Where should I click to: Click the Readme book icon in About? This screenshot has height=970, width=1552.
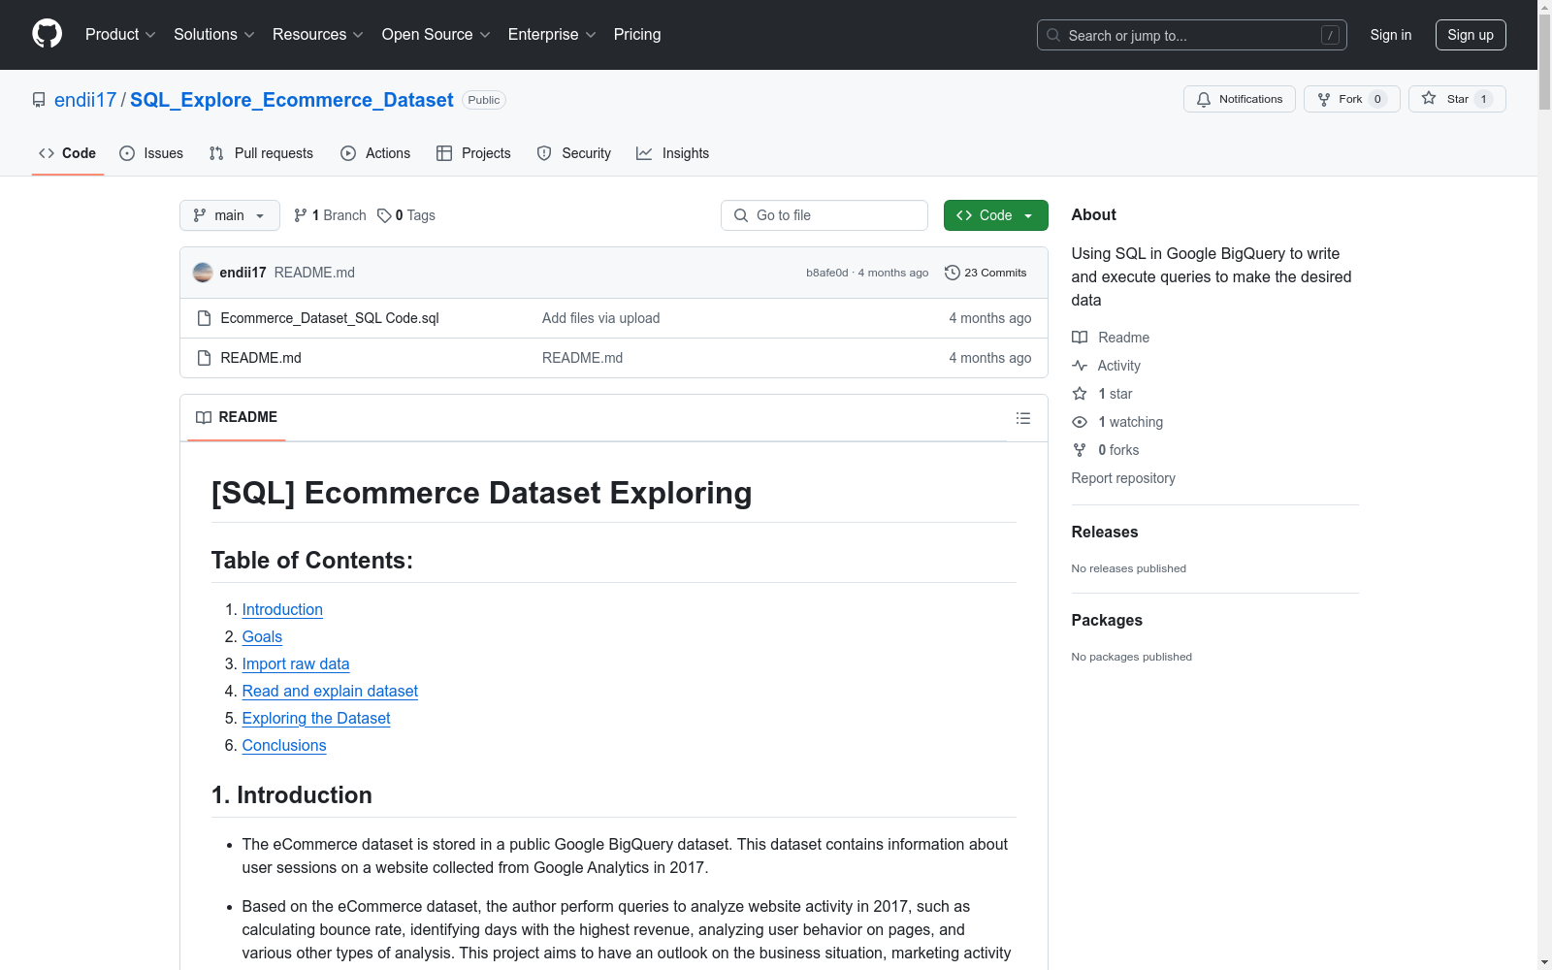(1080, 338)
